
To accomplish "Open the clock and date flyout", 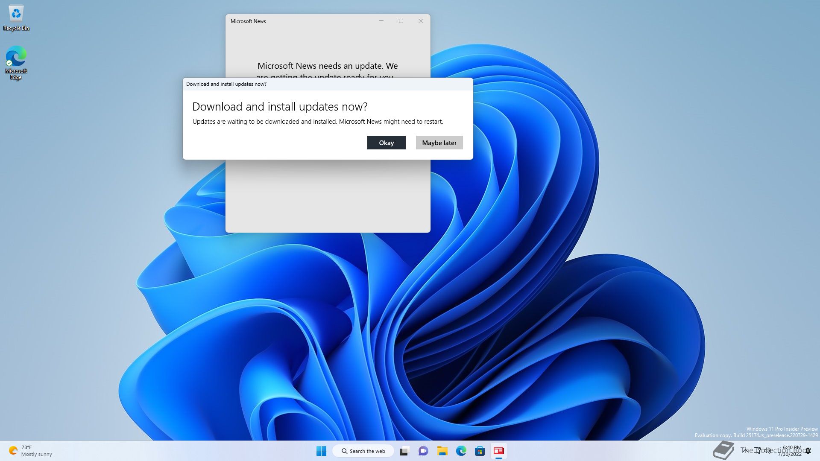I will point(791,451).
